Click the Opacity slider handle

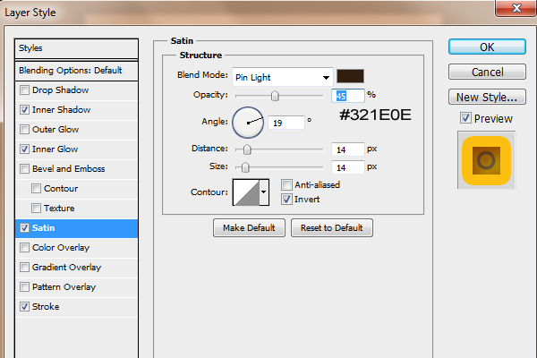coord(275,96)
